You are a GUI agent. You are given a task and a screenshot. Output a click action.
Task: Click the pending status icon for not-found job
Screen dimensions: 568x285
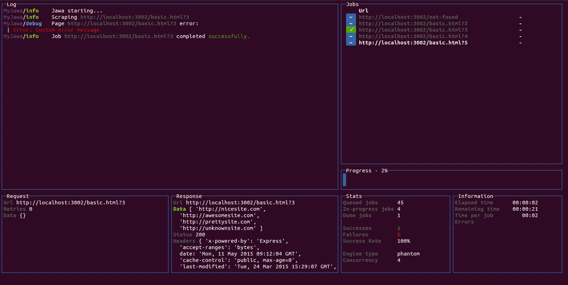point(351,17)
